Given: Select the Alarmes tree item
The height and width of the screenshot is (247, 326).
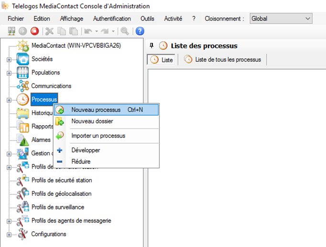Looking at the screenshot, I should tap(41, 140).
